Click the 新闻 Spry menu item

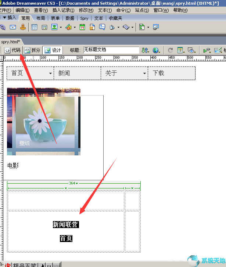(x=78, y=73)
